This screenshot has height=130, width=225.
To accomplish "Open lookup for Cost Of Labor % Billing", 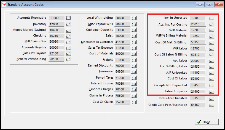I will tap(211, 54).
